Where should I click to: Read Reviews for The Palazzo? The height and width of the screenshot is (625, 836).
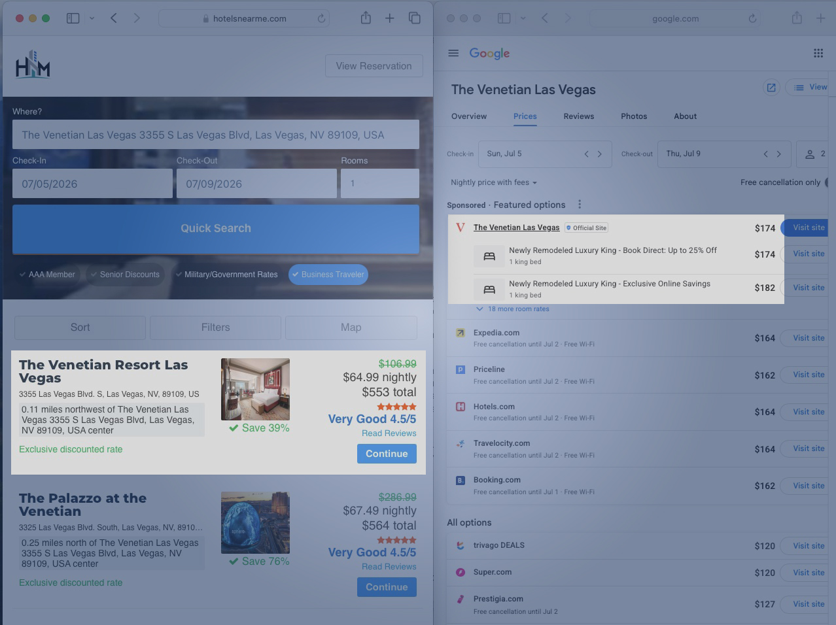[x=389, y=567]
